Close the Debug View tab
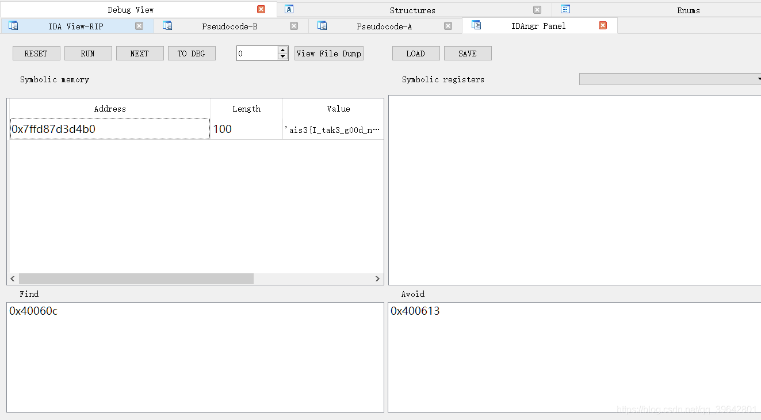This screenshot has width=761, height=420. 261,9
